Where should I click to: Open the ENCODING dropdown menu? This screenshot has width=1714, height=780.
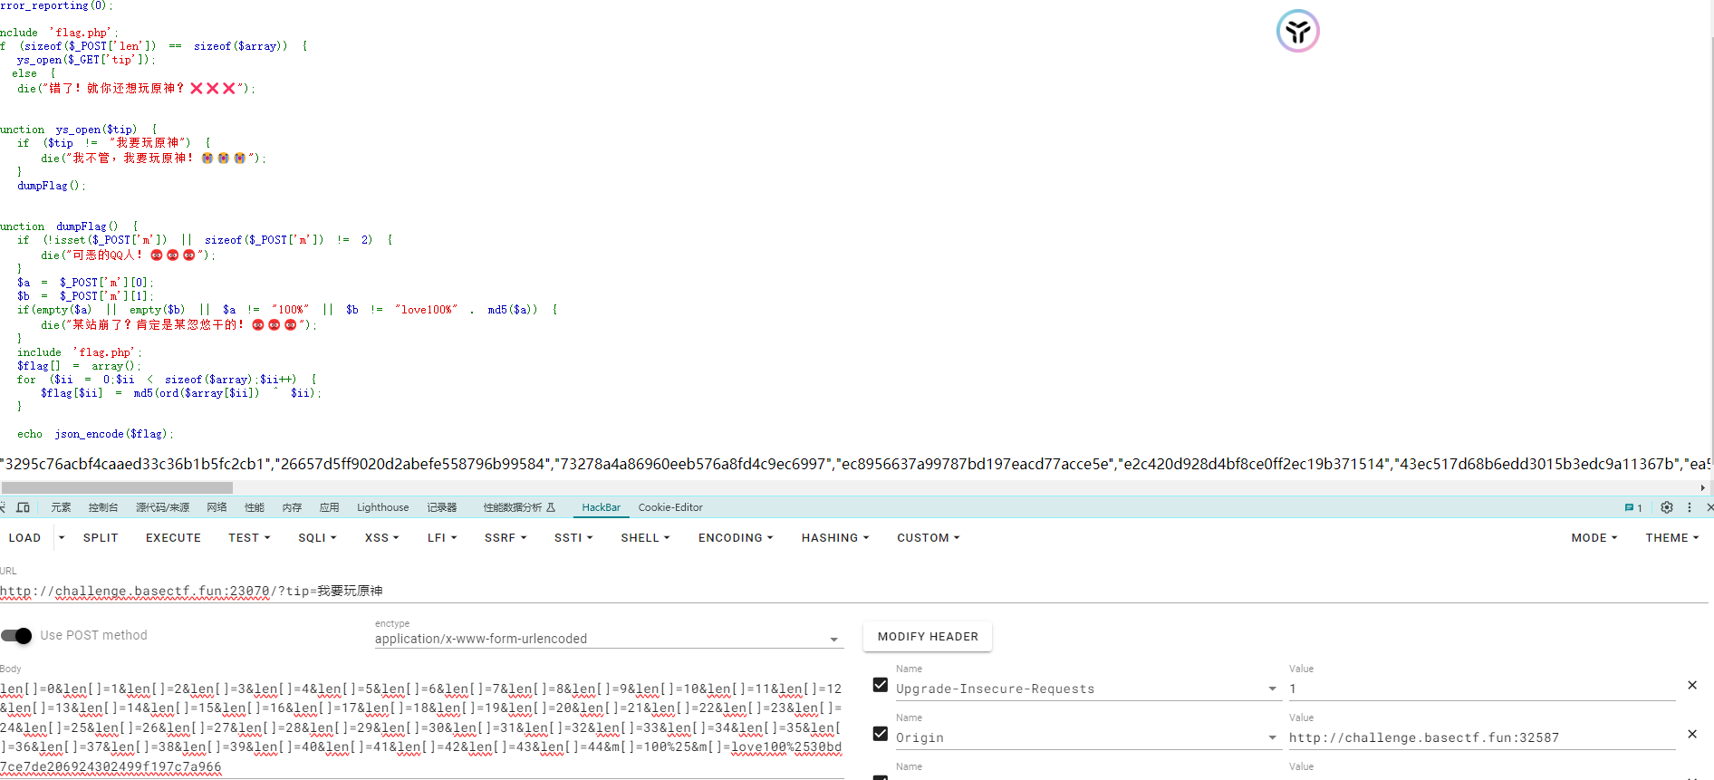[735, 538]
